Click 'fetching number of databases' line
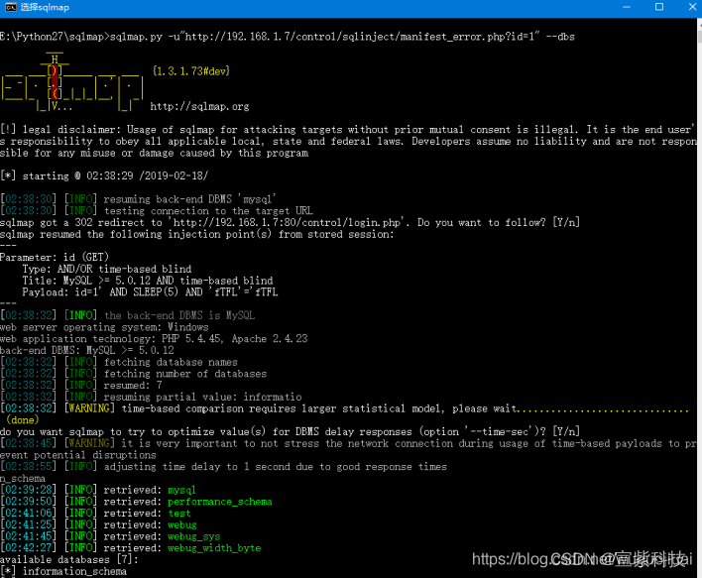The width and height of the screenshot is (702, 578). coord(134,374)
